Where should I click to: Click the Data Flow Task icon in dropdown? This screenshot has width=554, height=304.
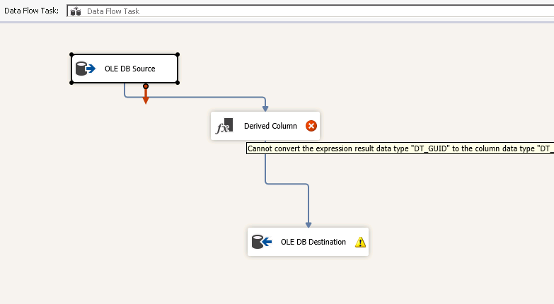pos(76,11)
